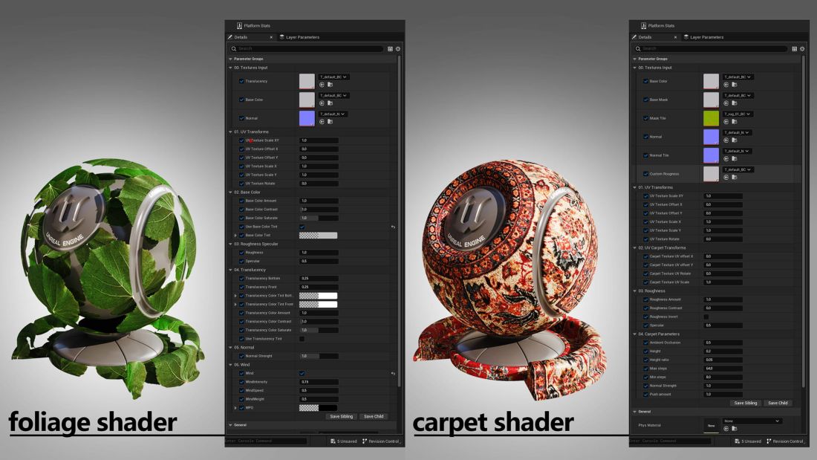Open the T_default_N dropdown for foliage Normal
Screen dimensions: 817x460
333,114
